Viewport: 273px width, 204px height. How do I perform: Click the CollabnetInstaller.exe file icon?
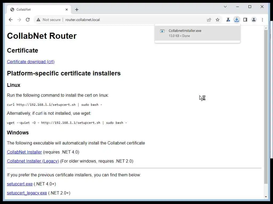coord(162,31)
